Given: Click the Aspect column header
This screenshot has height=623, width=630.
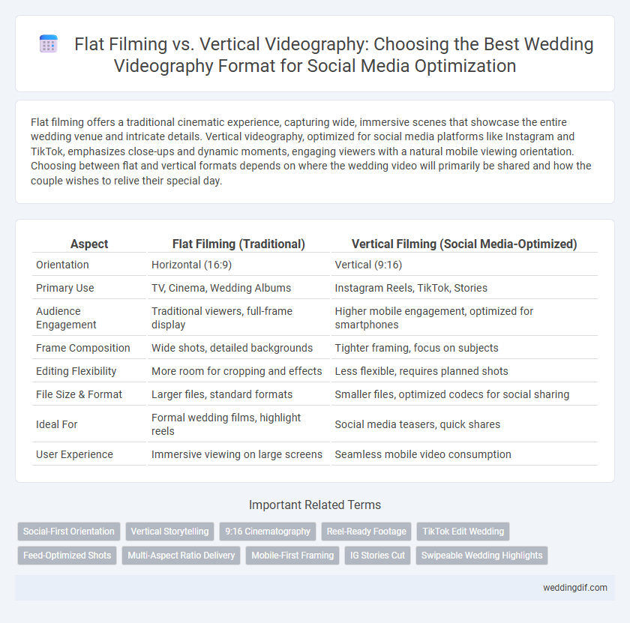Looking at the screenshot, I should coord(89,244).
